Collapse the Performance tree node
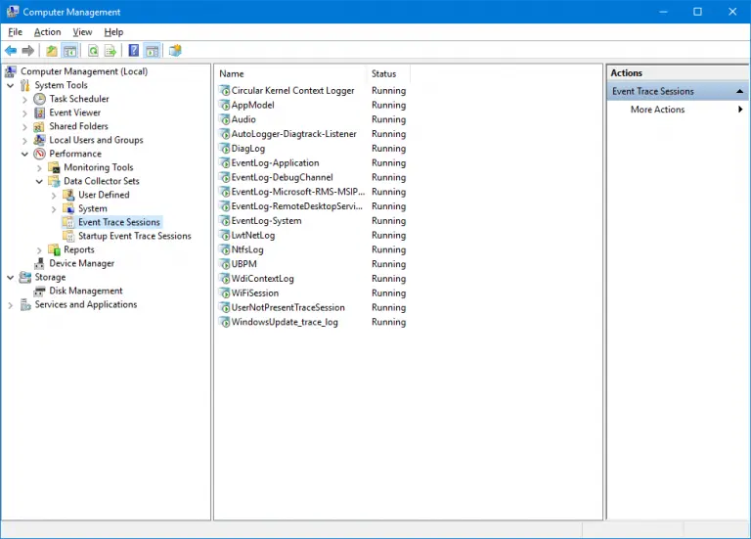The image size is (751, 539). coord(25,154)
